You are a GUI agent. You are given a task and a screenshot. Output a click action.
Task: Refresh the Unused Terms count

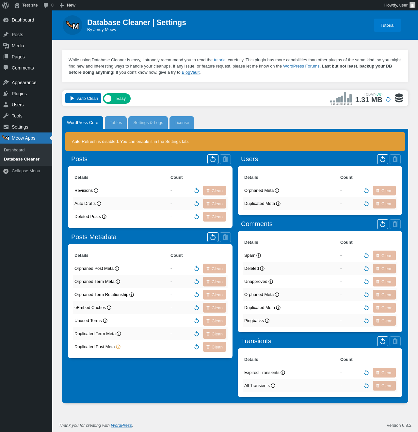tap(197, 321)
